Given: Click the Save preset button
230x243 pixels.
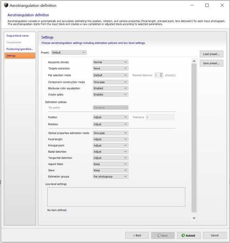Looking at the screenshot, I should coord(211,63).
